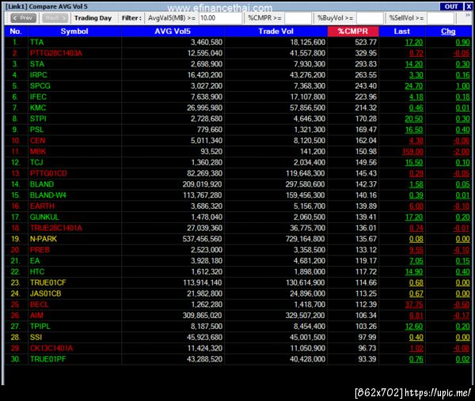
Task: Select the JAS01CB symbol
Action: pyautogui.click(x=45, y=293)
